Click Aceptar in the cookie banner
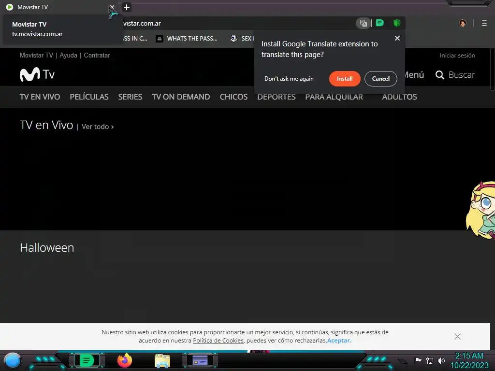The image size is (495, 371). (x=338, y=341)
